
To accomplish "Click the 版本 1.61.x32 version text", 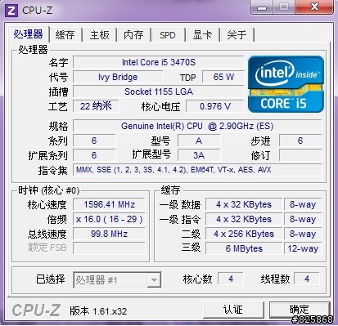I will (98, 310).
